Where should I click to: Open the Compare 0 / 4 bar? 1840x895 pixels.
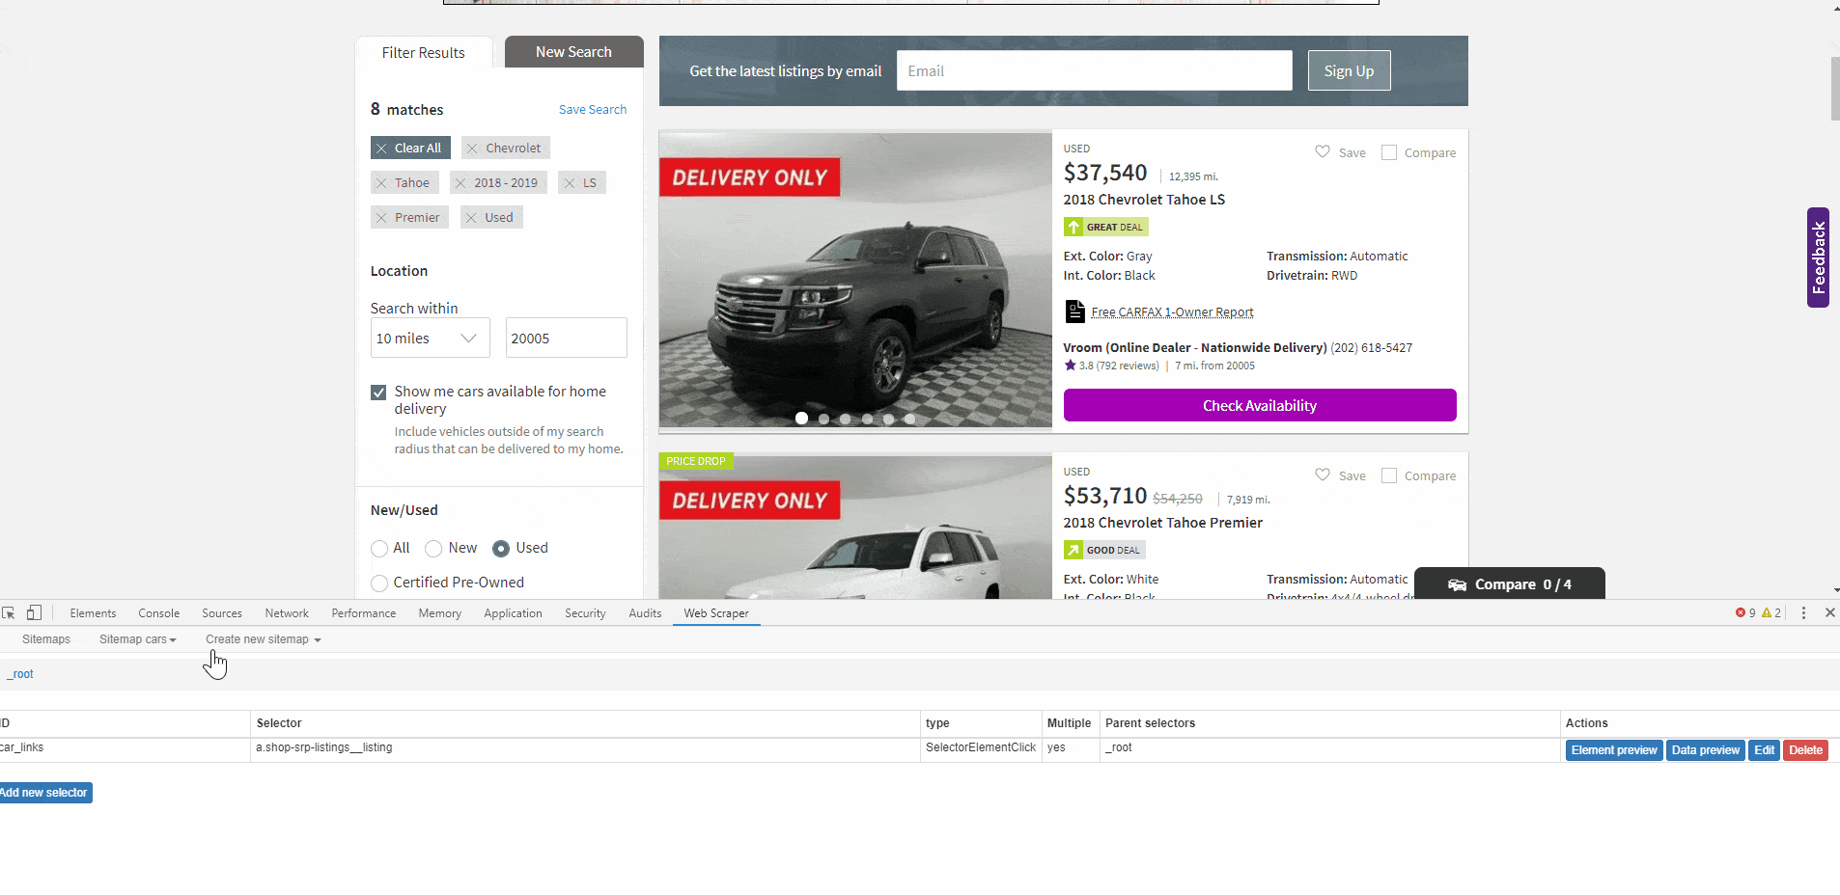[1509, 583]
